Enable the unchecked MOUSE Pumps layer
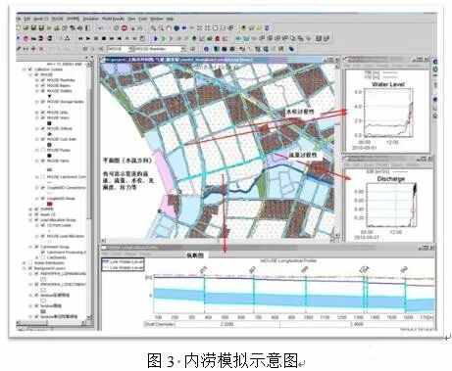 [x=43, y=150]
